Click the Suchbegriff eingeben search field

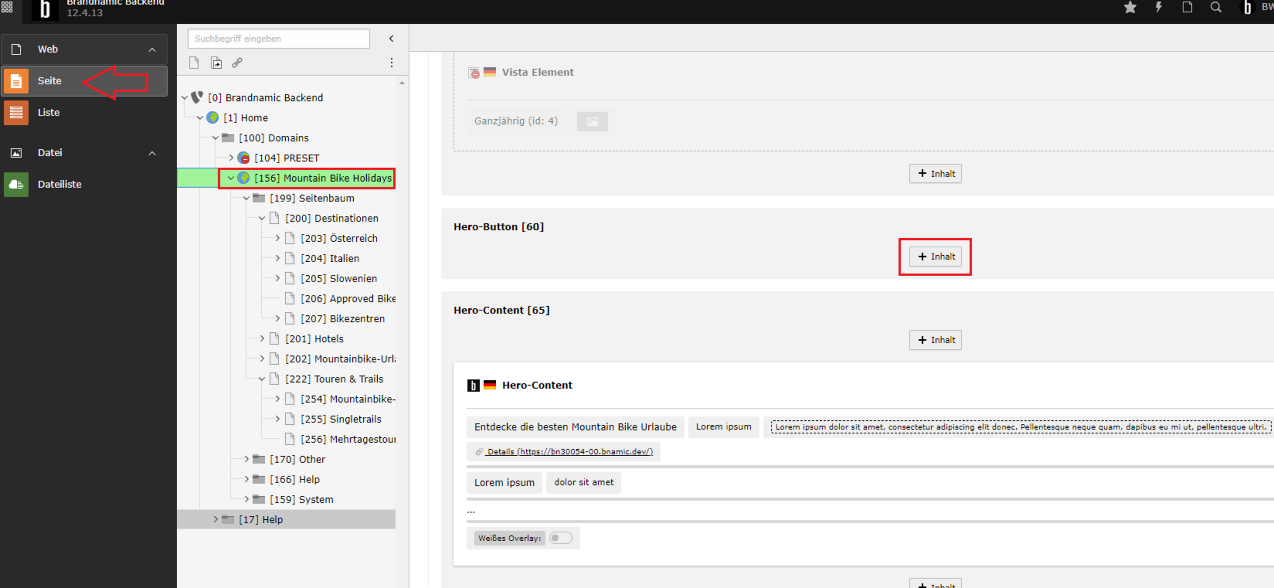pos(279,39)
